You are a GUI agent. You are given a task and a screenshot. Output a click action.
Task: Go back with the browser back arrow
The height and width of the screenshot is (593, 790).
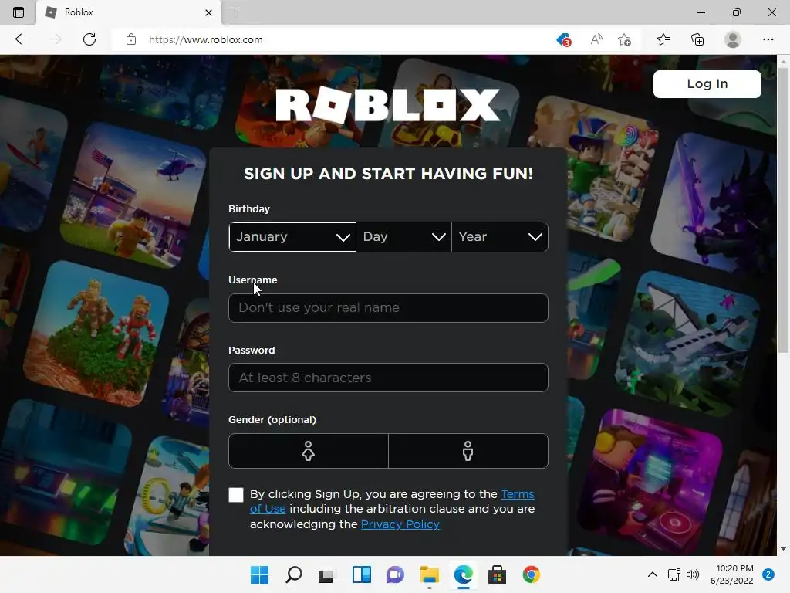point(21,39)
